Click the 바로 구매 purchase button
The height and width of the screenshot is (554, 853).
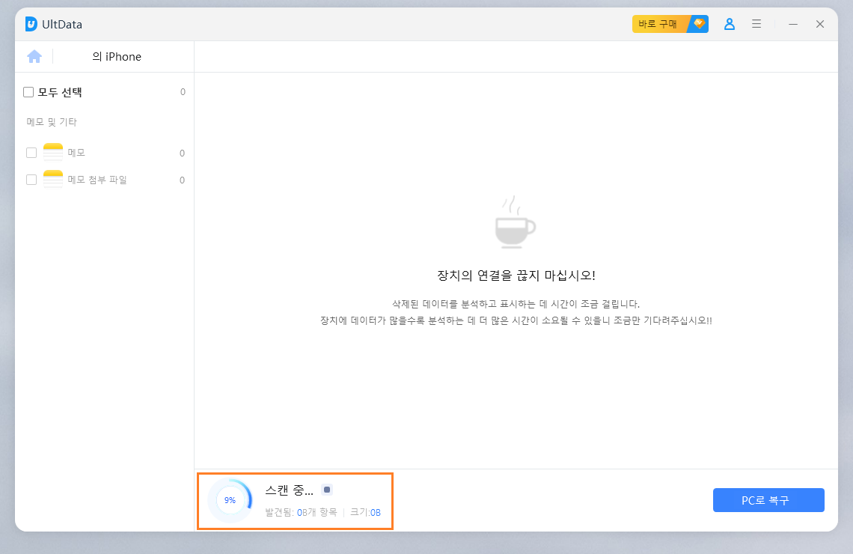pyautogui.click(x=658, y=23)
